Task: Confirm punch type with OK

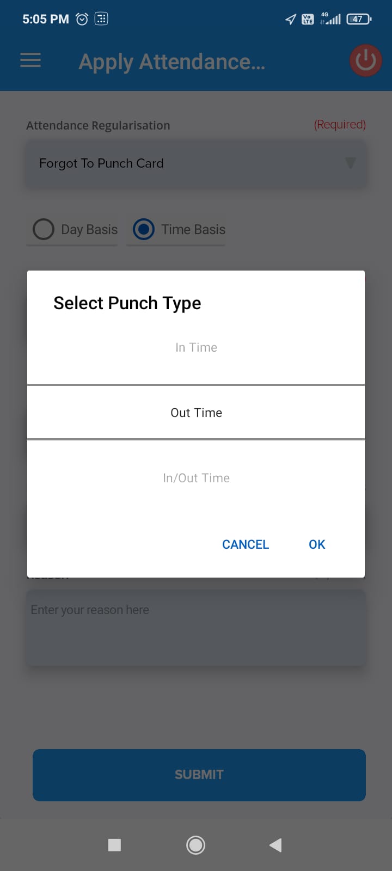Action: (x=316, y=544)
